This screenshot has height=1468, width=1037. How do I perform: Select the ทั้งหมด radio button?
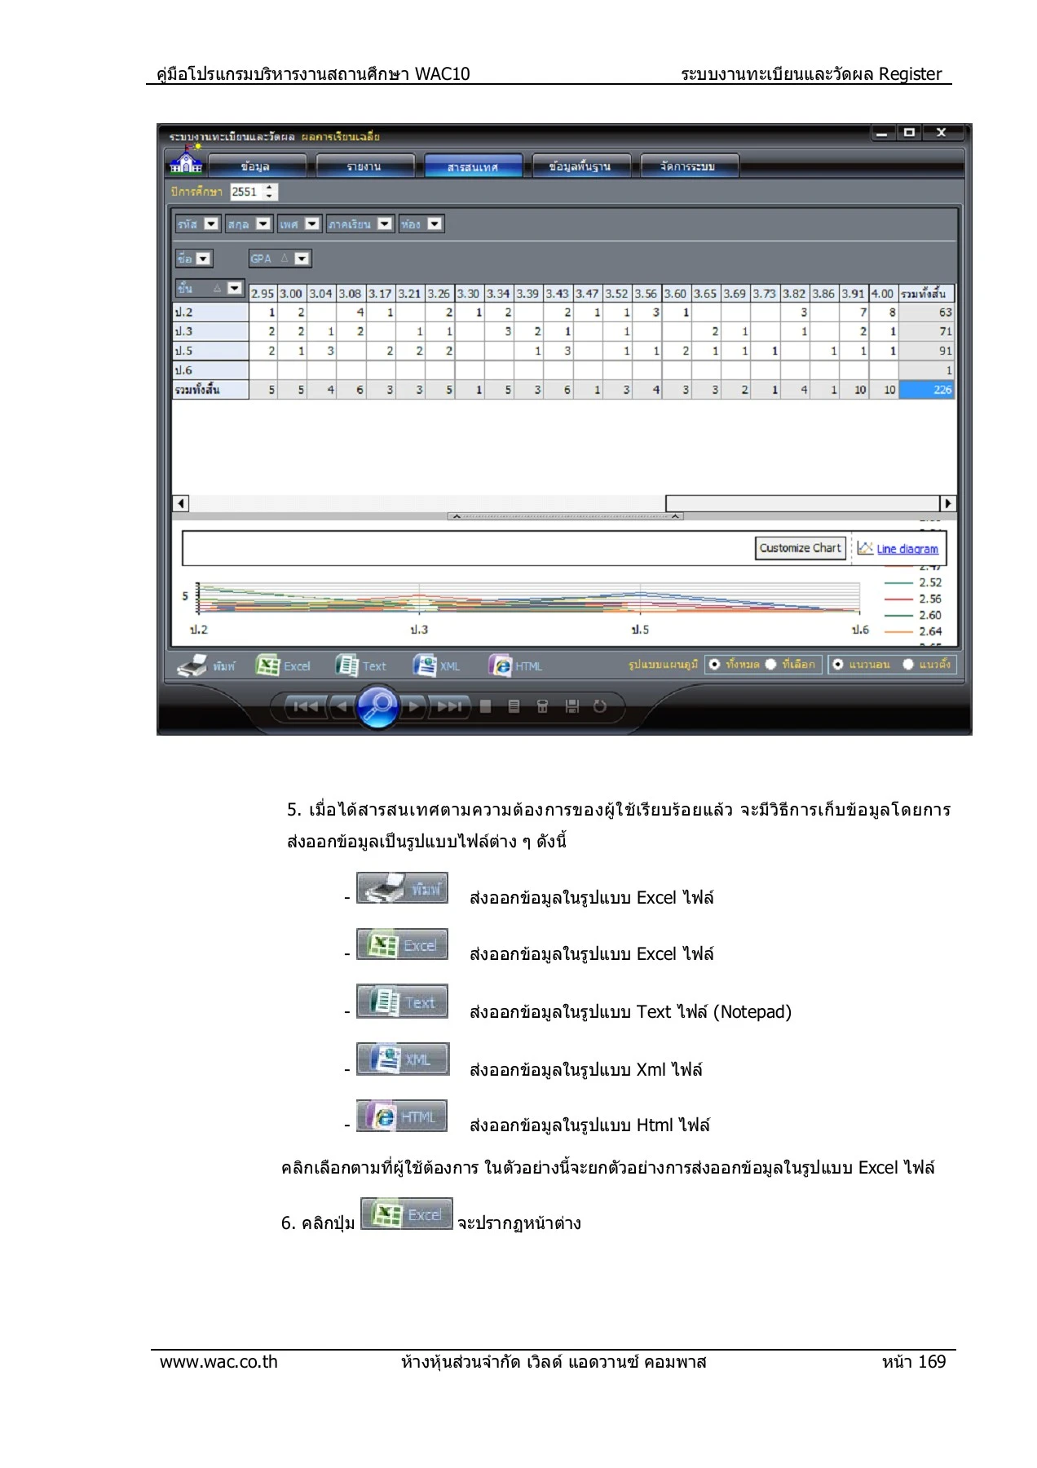(715, 664)
